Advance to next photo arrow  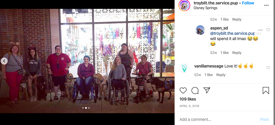(x=168, y=61)
